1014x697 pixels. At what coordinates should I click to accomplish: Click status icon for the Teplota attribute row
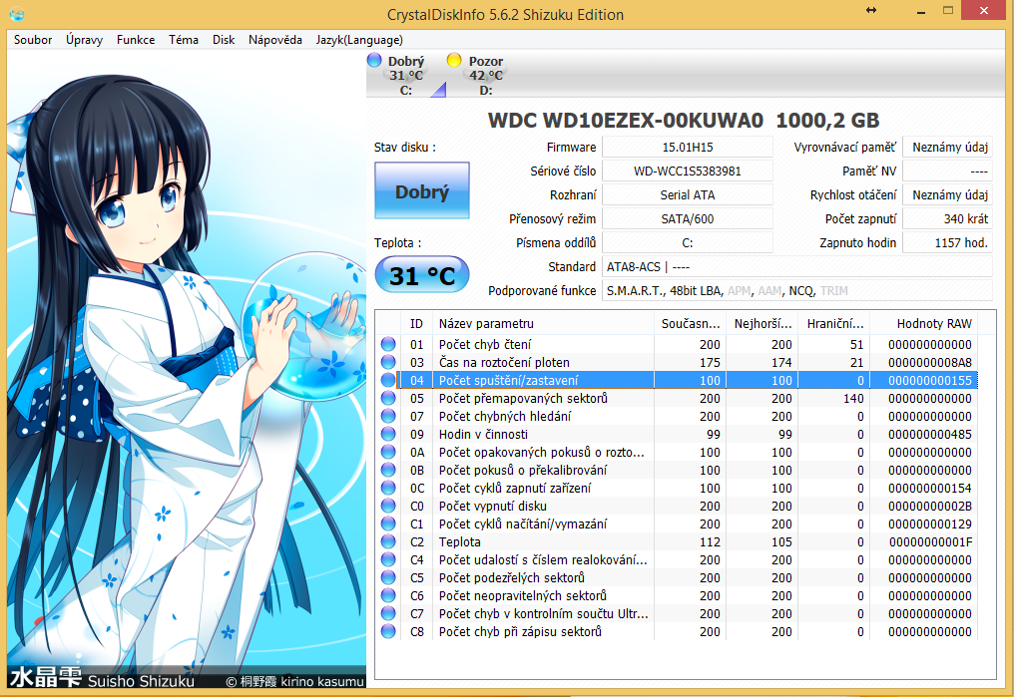(x=388, y=542)
